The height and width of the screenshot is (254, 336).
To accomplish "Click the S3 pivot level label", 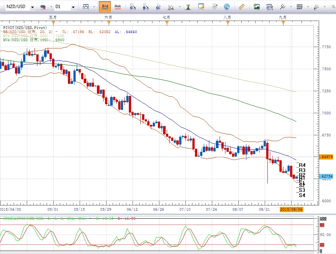I will (302, 190).
